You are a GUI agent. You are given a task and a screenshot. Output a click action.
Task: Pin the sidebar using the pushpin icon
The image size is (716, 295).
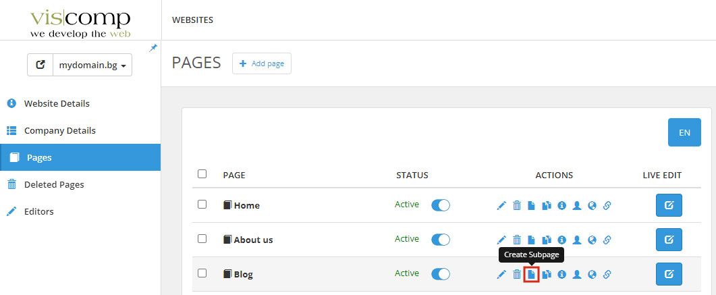coord(153,48)
